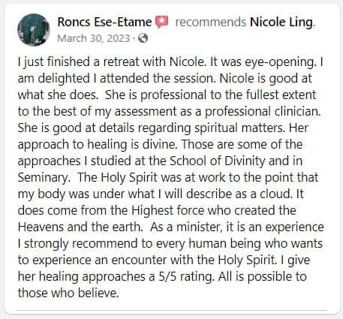Image resolution: width=343 pixels, height=319 pixels.
Task: Click the phrase "those who believe"
Action: pyautogui.click(x=67, y=293)
